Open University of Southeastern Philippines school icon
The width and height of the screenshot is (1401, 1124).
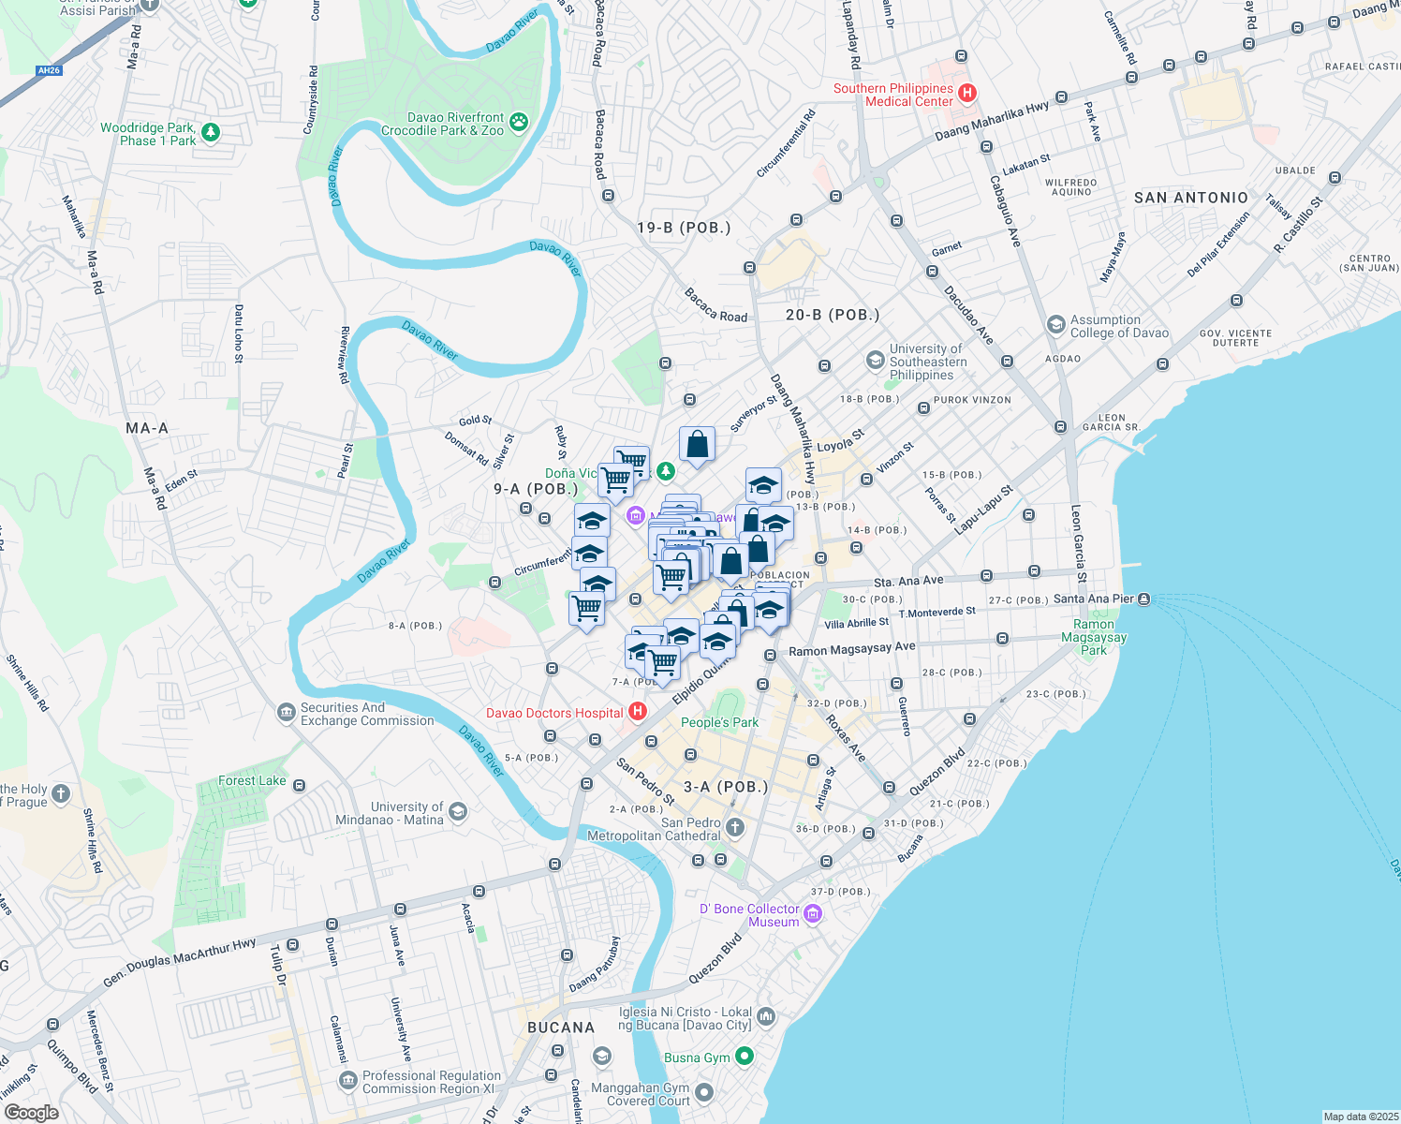pyautogui.click(x=875, y=361)
